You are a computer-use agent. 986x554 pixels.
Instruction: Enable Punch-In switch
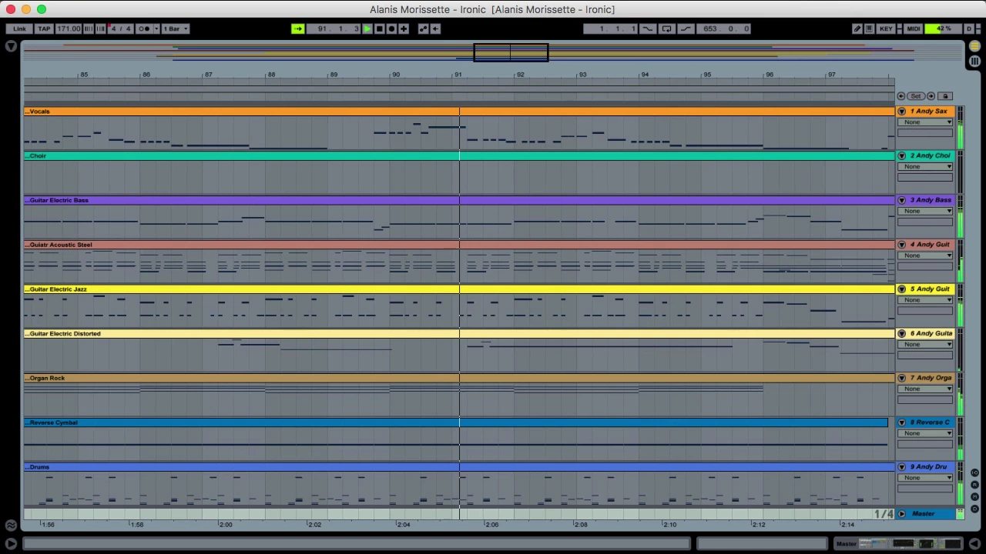pyautogui.click(x=647, y=28)
